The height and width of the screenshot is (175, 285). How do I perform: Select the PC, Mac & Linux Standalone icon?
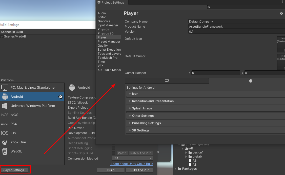click(x=5, y=87)
